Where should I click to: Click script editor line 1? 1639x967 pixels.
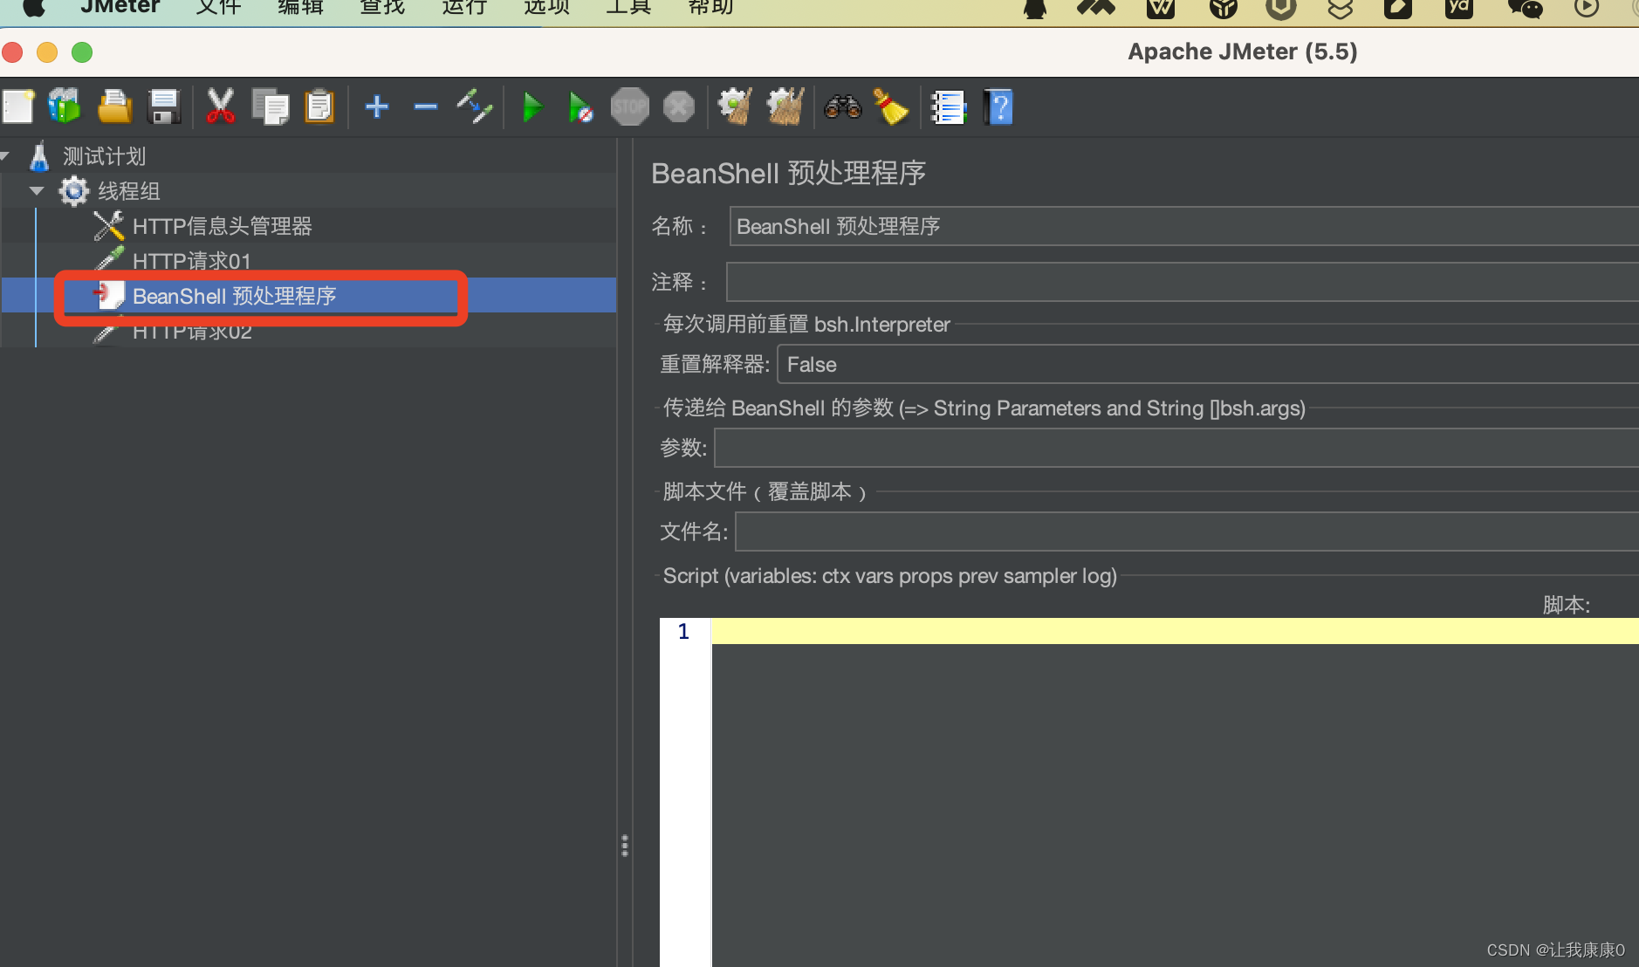point(1175,631)
